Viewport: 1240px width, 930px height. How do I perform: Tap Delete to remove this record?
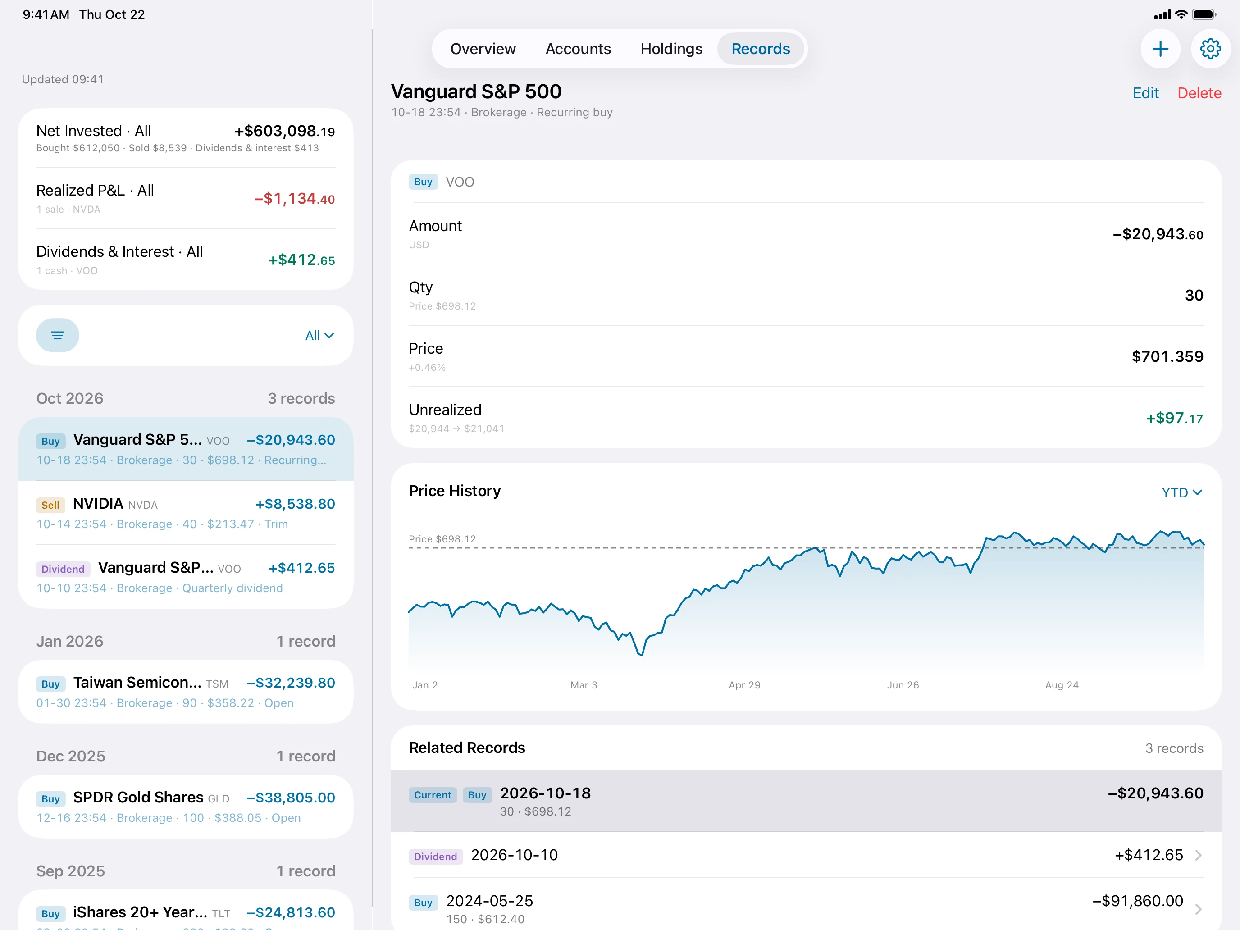click(x=1199, y=92)
